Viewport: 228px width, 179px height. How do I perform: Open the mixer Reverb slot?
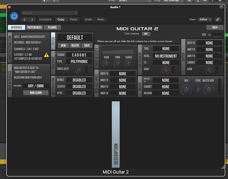coord(166,93)
